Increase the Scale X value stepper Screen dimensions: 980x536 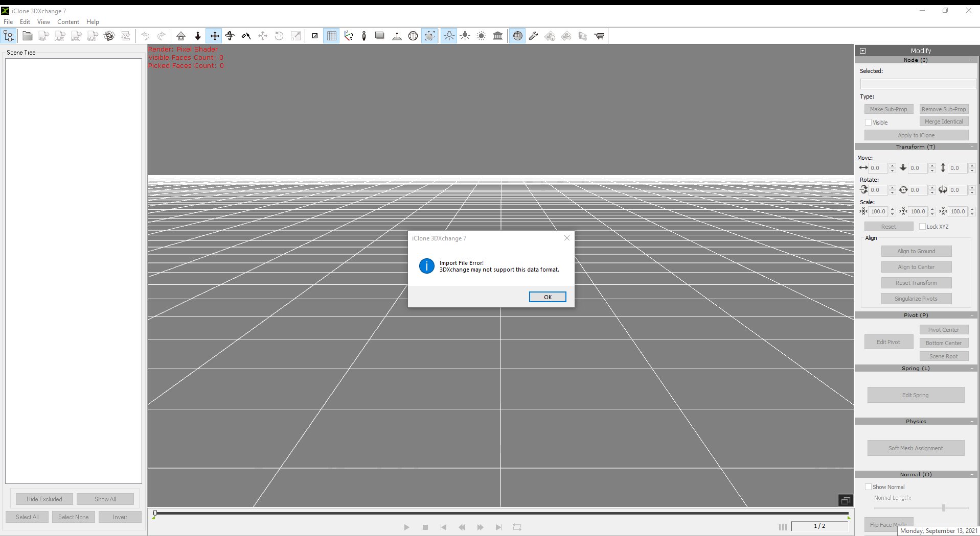point(892,209)
